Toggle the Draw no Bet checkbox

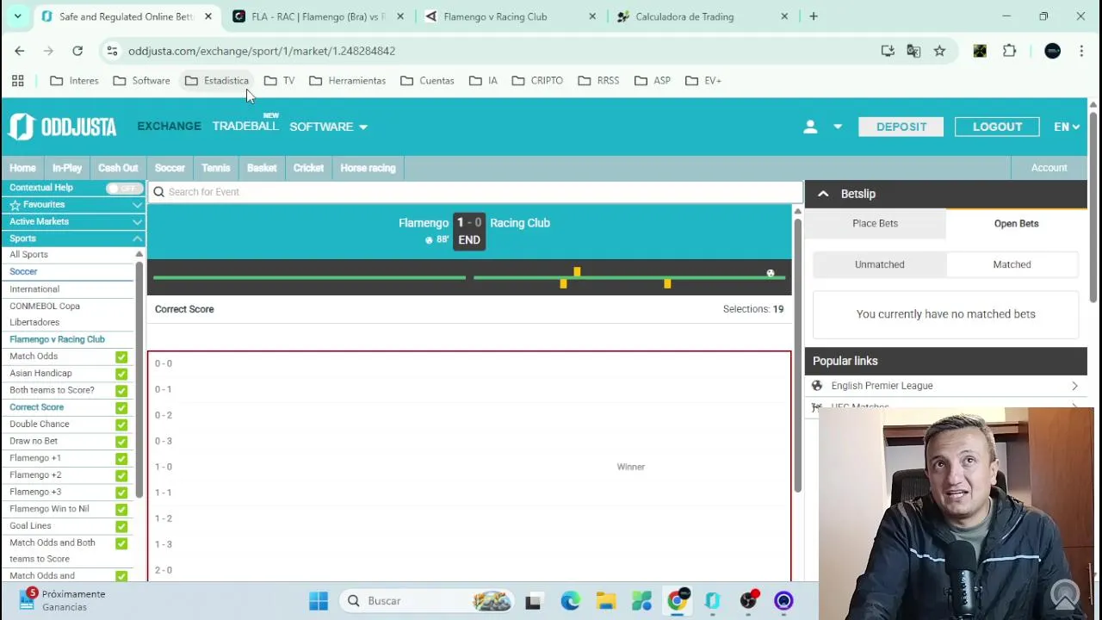pyautogui.click(x=121, y=441)
